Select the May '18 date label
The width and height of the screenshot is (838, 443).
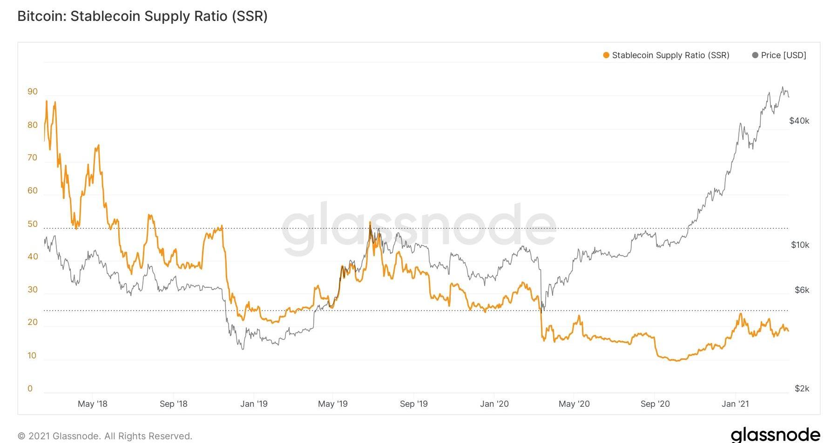pos(92,404)
